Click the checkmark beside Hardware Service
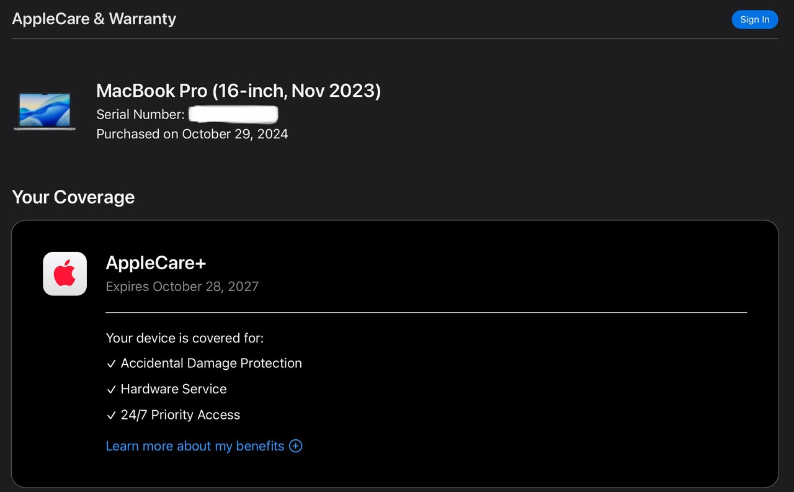The image size is (794, 492). coord(111,390)
